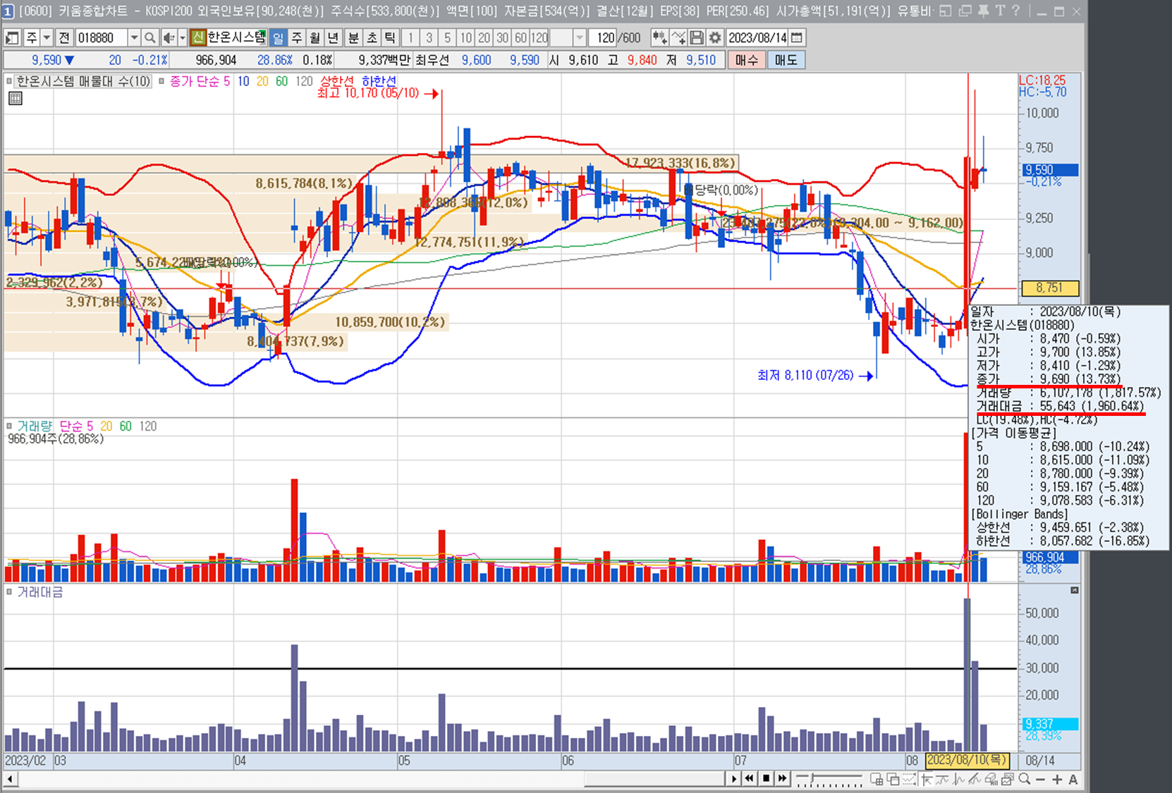1172x793 pixels.
Task: Click the fast-forward replay button
Action: tap(782, 779)
